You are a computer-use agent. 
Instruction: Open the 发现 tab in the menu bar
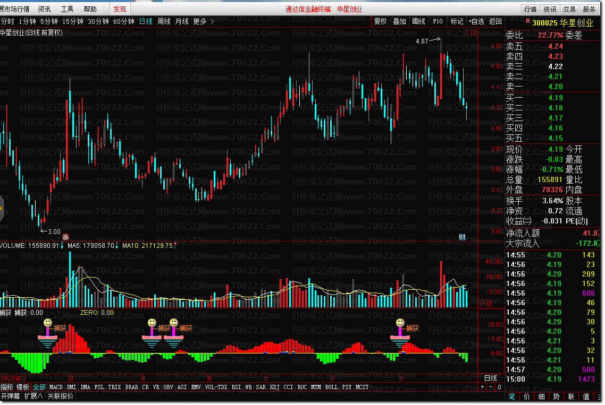[120, 9]
